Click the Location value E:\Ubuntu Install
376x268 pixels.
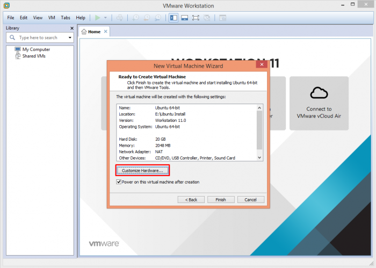(x=170, y=114)
